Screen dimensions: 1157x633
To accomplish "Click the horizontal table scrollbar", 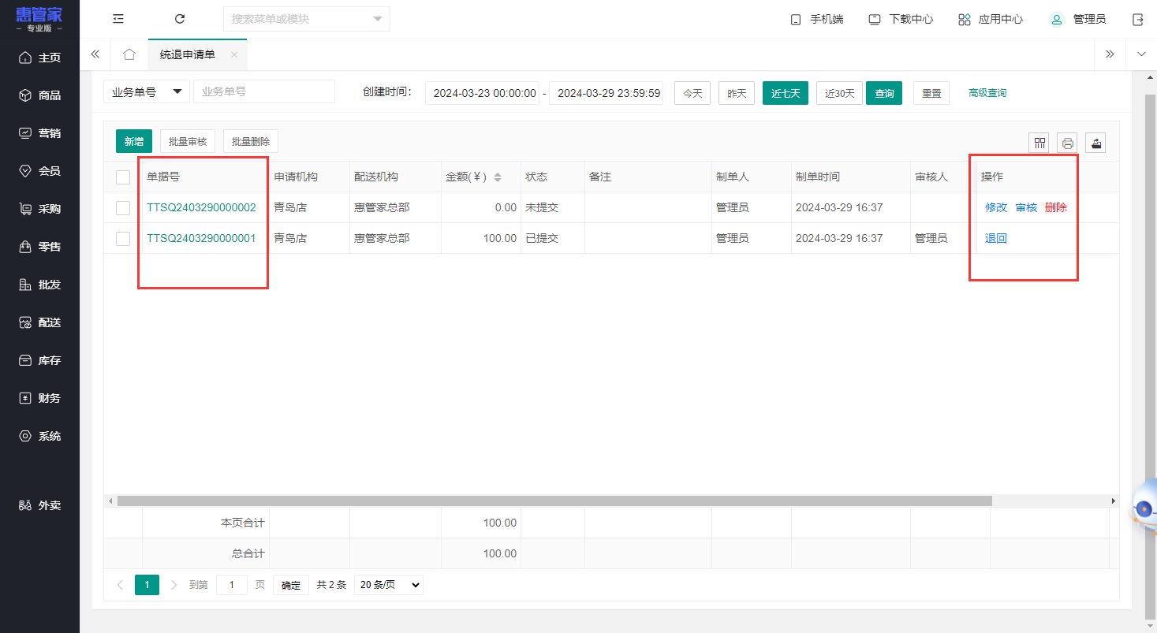I will (554, 501).
